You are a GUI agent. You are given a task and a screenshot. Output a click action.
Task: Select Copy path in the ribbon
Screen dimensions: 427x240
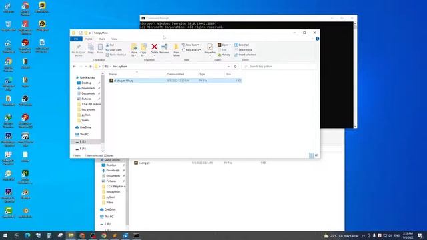pyautogui.click(x=114, y=50)
